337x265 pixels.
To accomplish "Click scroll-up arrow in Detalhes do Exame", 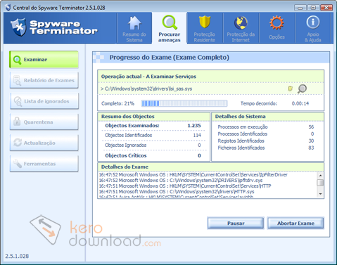I will (x=320, y=175).
